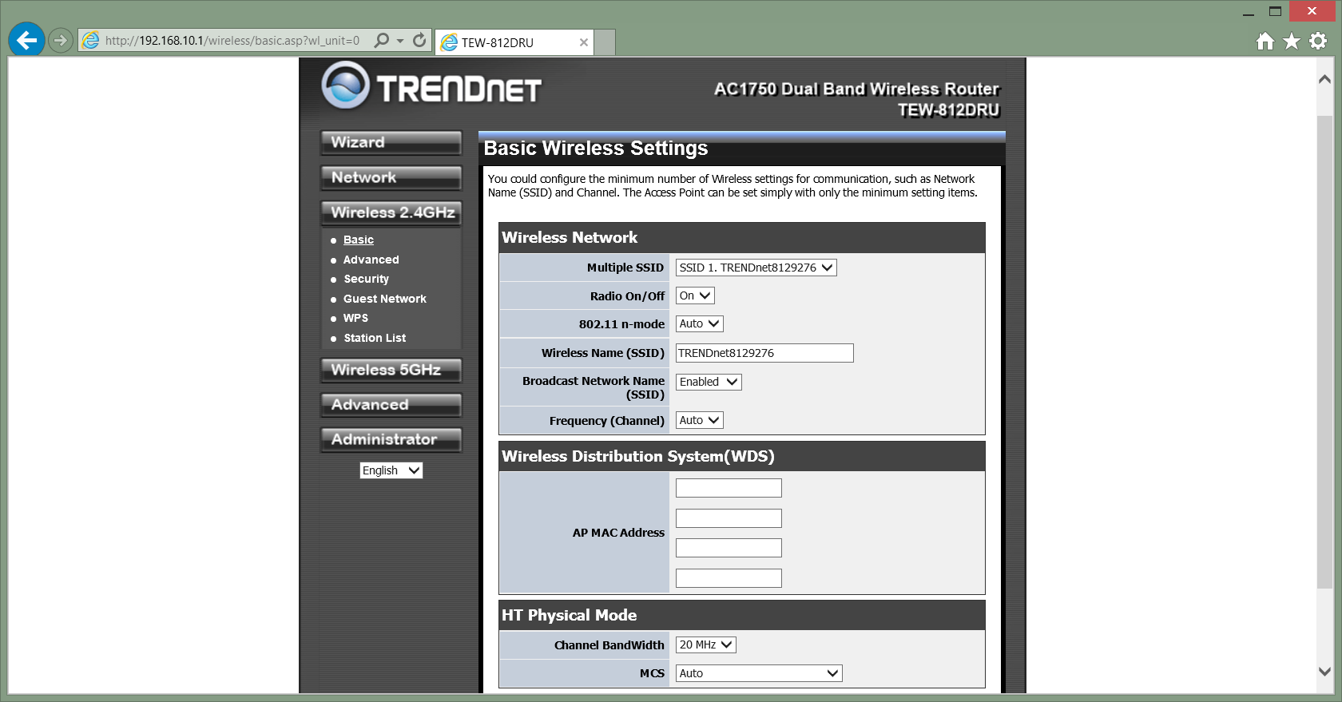
Task: Open the browser Home icon
Action: click(1265, 41)
